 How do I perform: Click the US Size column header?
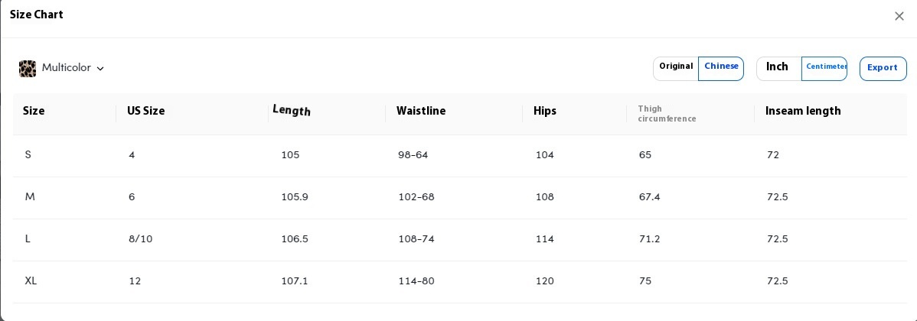(145, 111)
